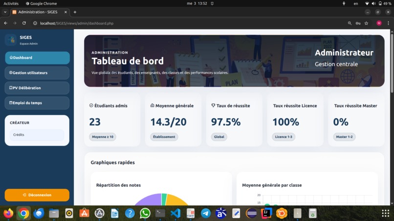Open Emploi du temps page

(37, 103)
